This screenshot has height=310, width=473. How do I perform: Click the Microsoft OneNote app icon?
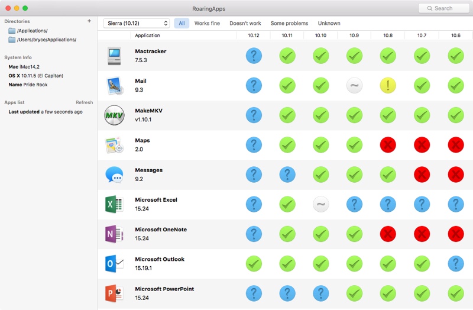pos(114,234)
